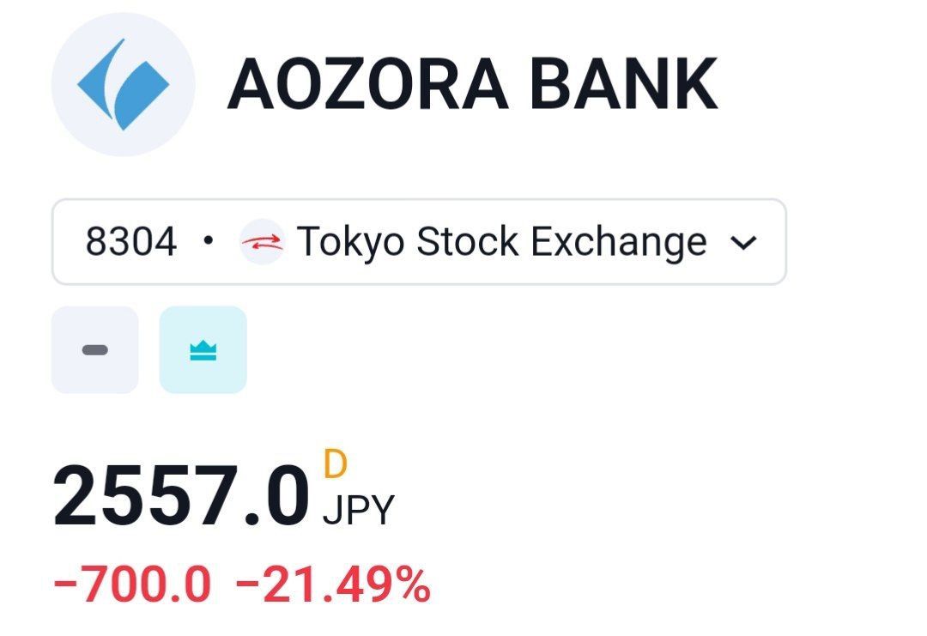Tap the decimal digit of the price
This screenshot has height=636, width=927.
click(282, 497)
